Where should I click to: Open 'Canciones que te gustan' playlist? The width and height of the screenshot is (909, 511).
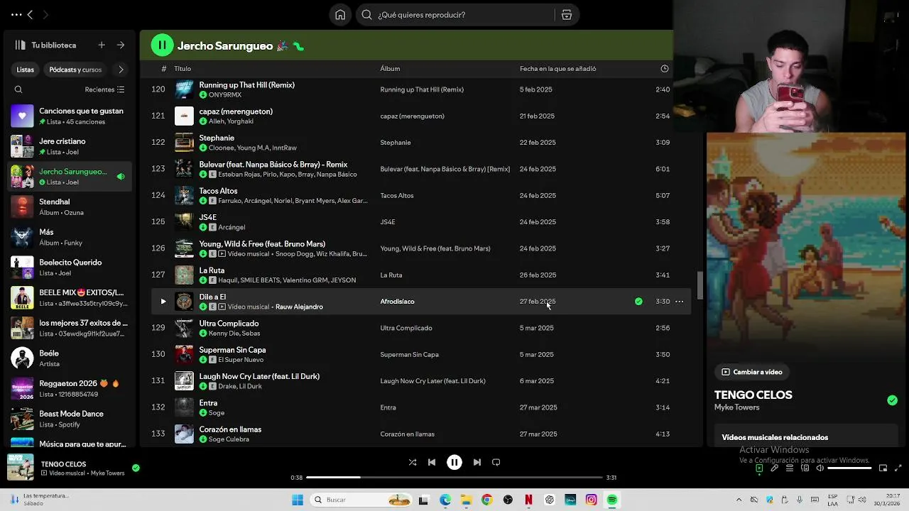pyautogui.click(x=69, y=116)
